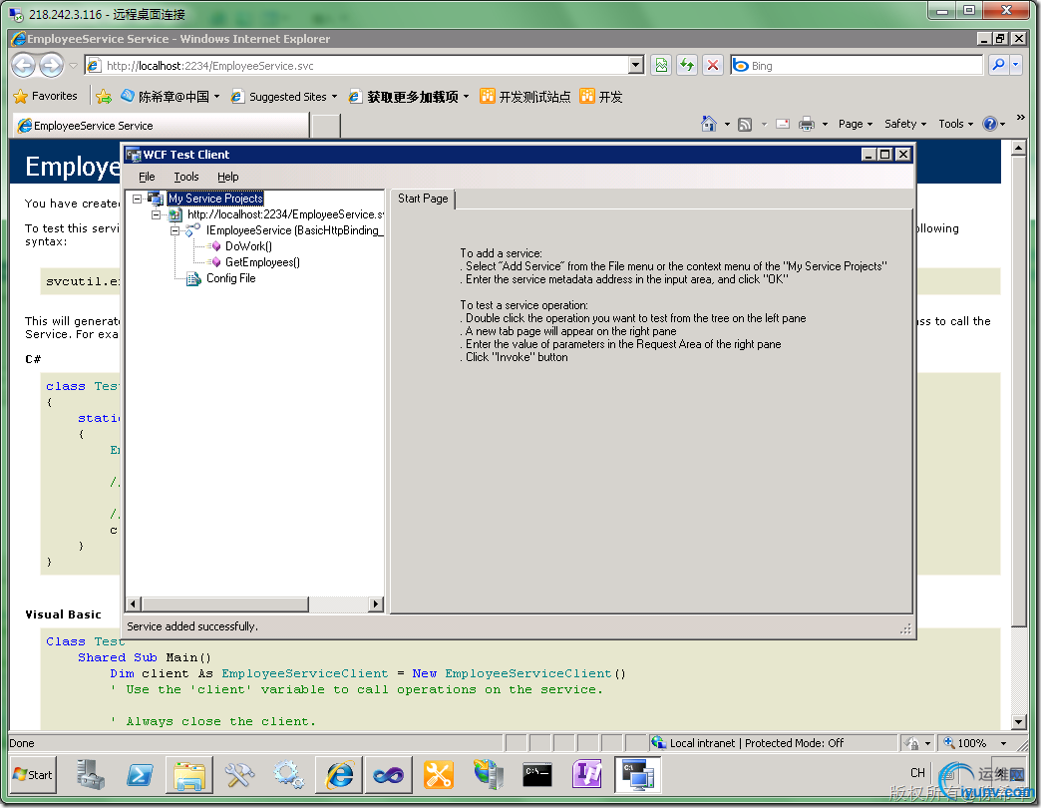Click the tree pane horizontal scrollbar left arrow
Image resolution: width=1041 pixels, height=808 pixels.
tap(134, 605)
